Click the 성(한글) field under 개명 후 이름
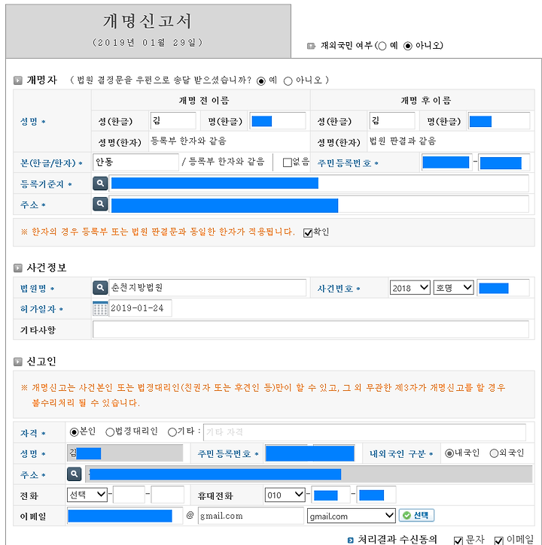Viewport: 542px width, 545px height. [392, 121]
